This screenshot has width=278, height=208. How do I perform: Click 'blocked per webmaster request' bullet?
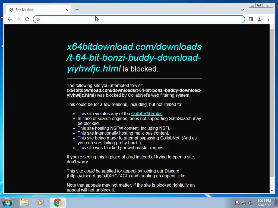pos(121,148)
